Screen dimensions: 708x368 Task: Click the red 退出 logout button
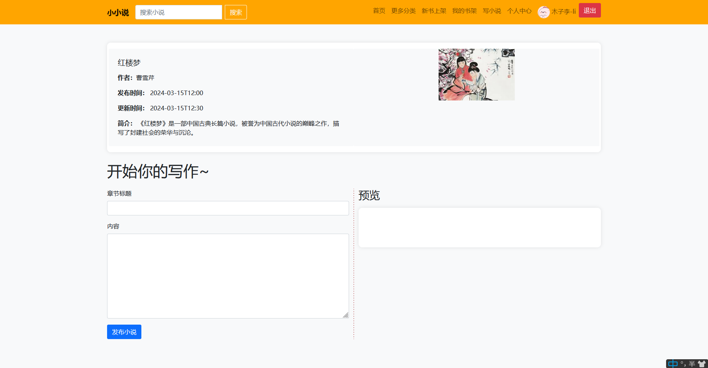(x=589, y=10)
